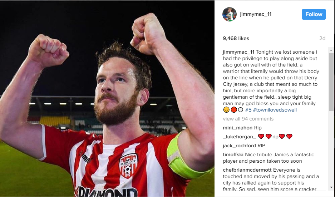Open the jack_rochford commenter profile
This screenshot has width=335, height=197.
pyautogui.click(x=239, y=146)
